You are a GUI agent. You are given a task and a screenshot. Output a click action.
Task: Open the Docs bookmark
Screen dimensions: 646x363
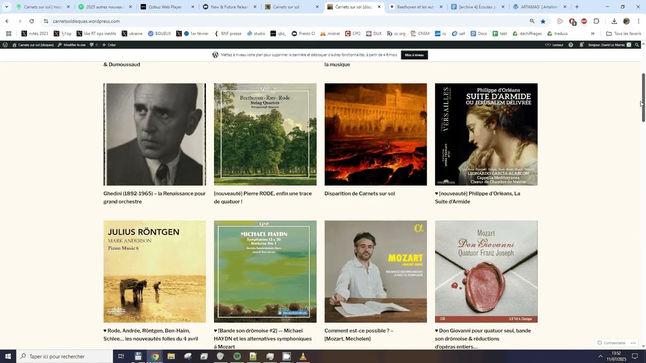pyautogui.click(x=478, y=34)
